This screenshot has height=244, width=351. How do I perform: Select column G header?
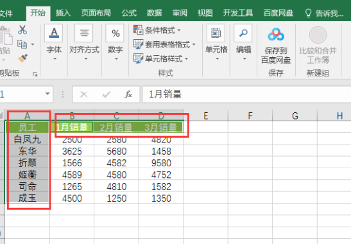(295, 116)
